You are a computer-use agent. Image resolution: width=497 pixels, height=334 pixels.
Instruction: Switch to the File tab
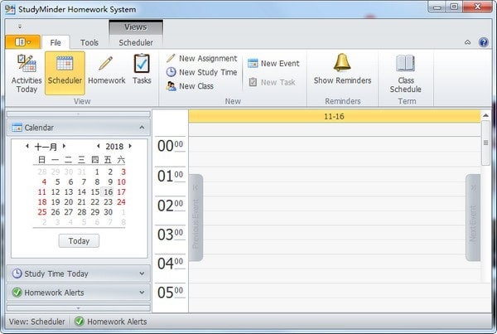(x=55, y=42)
